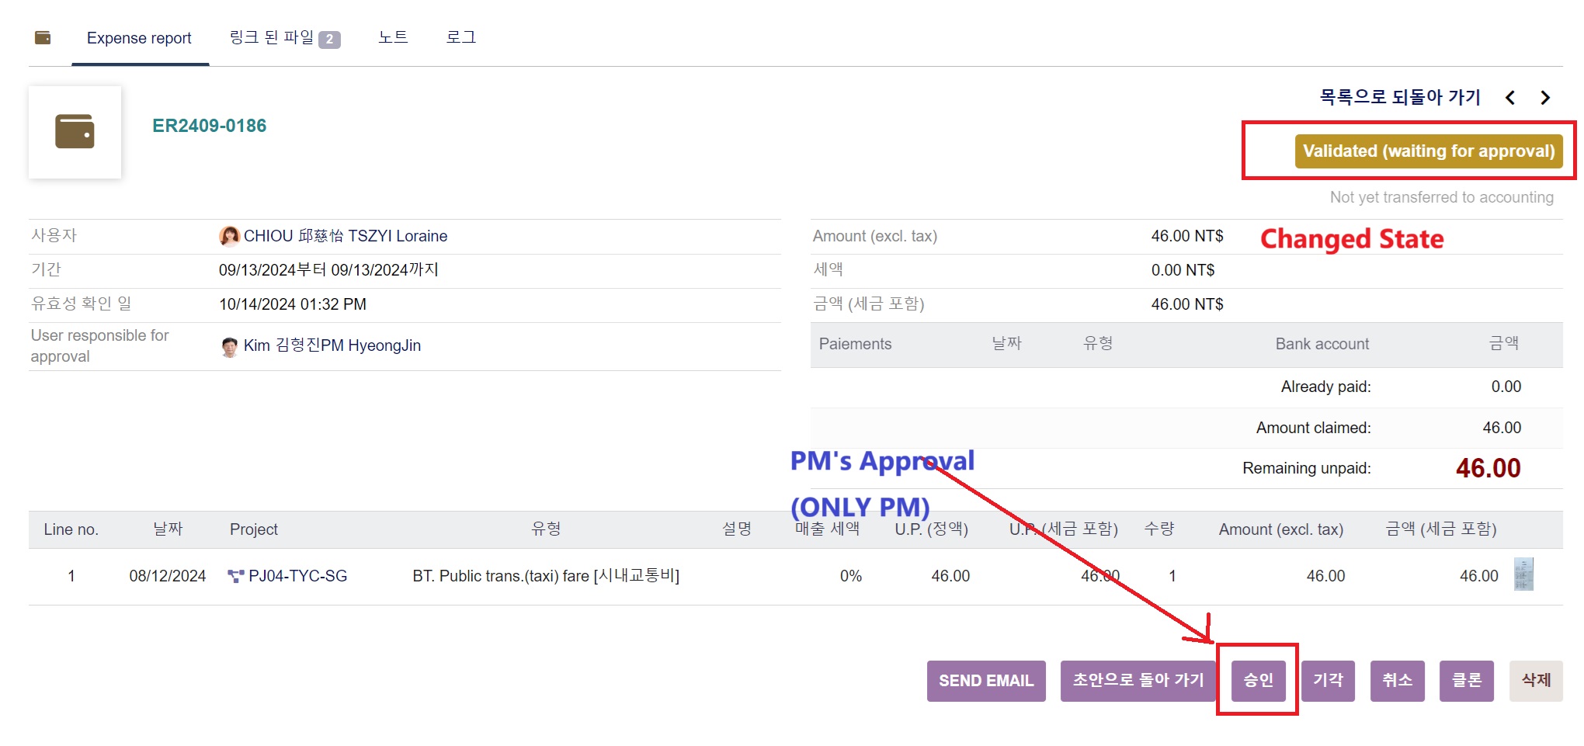Viewport: 1584px width, 746px height.
Task: Click the project icon next to PJ04-TYC-SG
Action: tap(235, 576)
